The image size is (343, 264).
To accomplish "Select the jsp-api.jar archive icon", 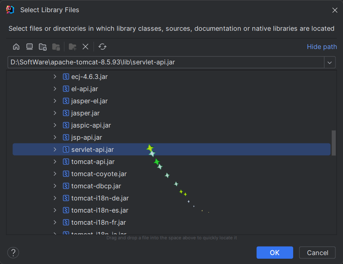I will [x=66, y=137].
